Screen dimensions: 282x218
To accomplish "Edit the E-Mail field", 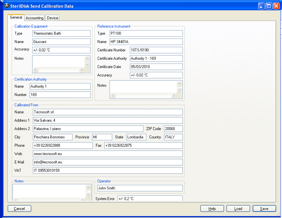I will 108,162.
